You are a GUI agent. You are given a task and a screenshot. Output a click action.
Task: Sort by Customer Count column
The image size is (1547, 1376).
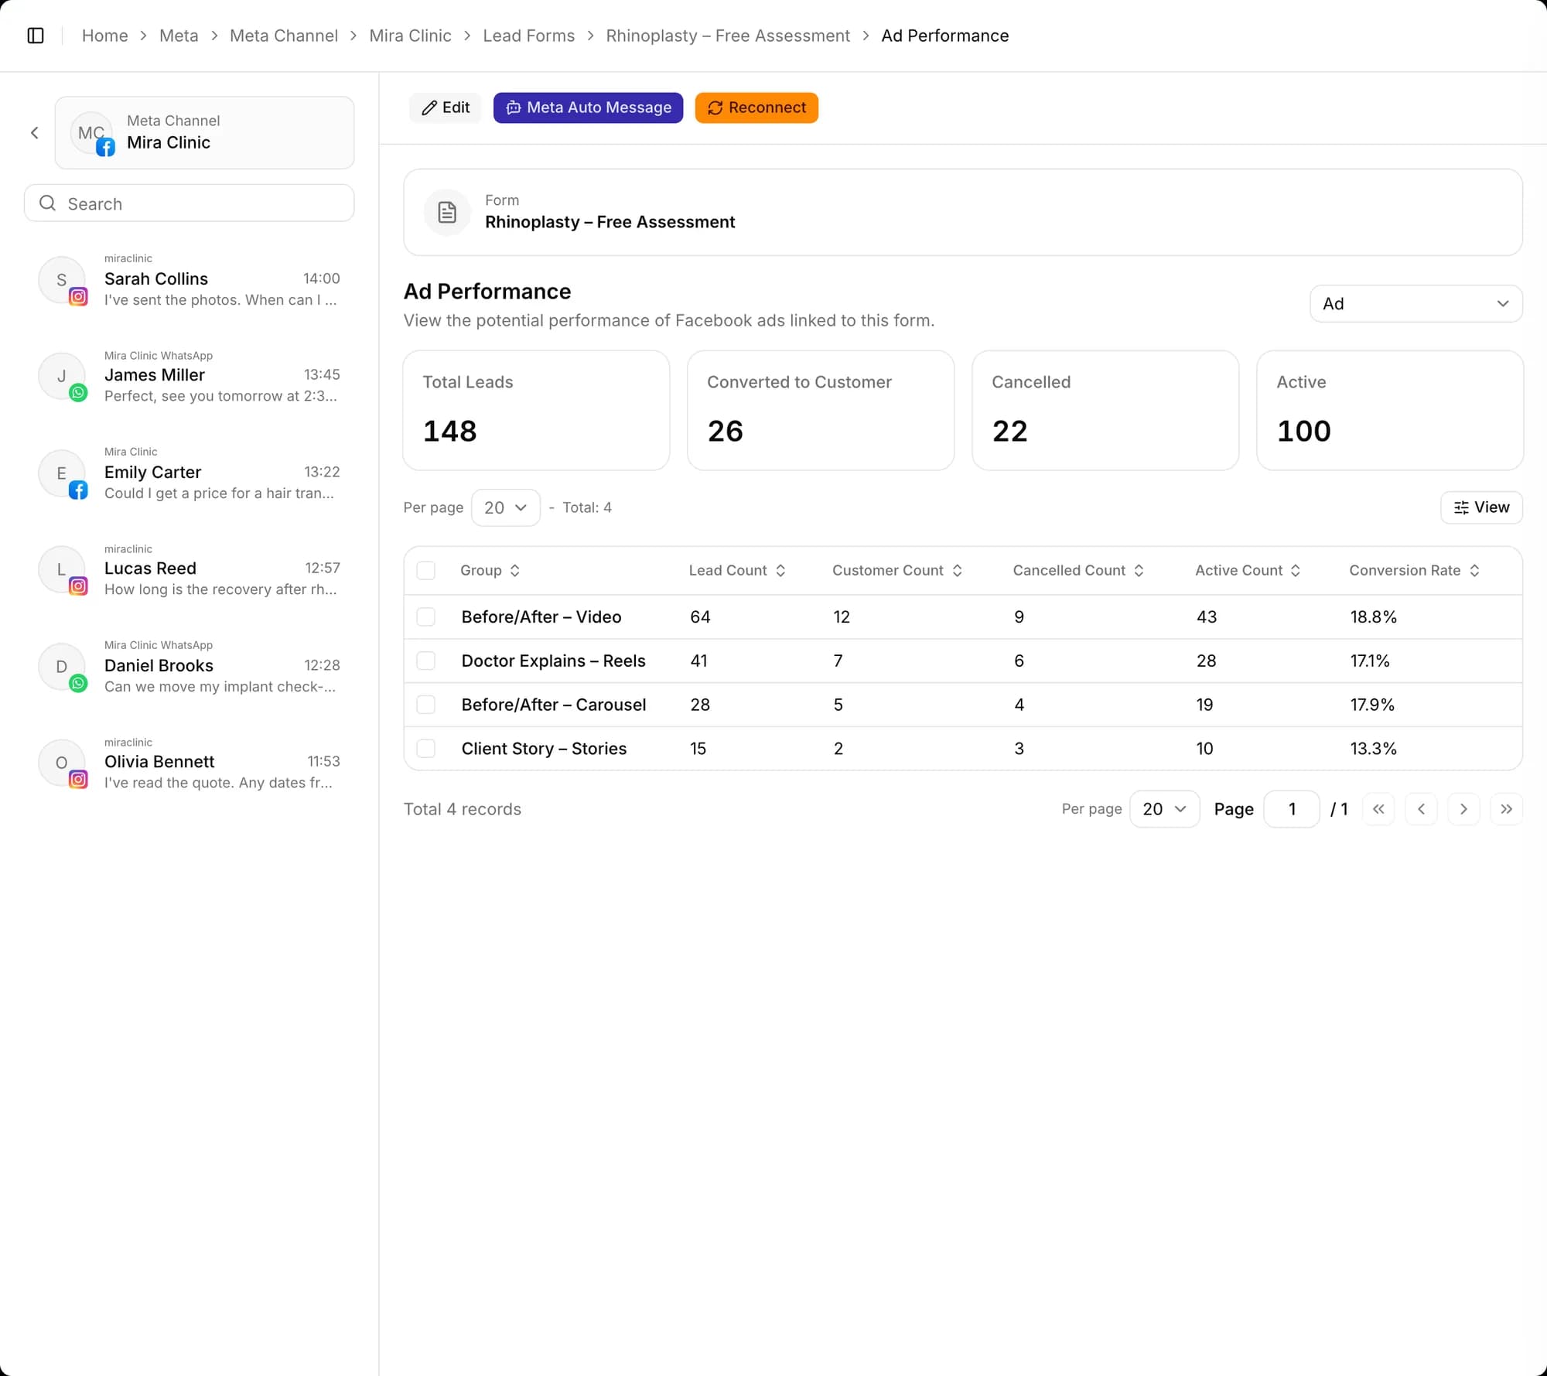[x=897, y=571]
